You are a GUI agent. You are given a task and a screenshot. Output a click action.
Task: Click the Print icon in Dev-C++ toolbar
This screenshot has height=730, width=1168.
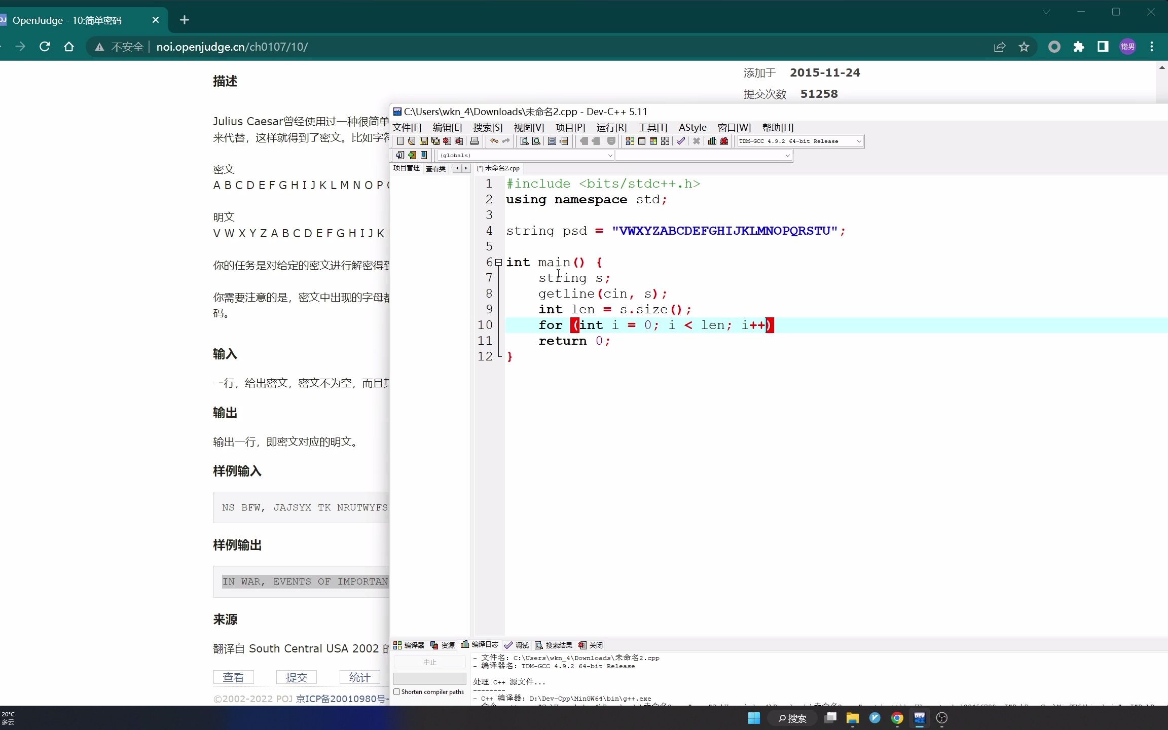coord(474,141)
